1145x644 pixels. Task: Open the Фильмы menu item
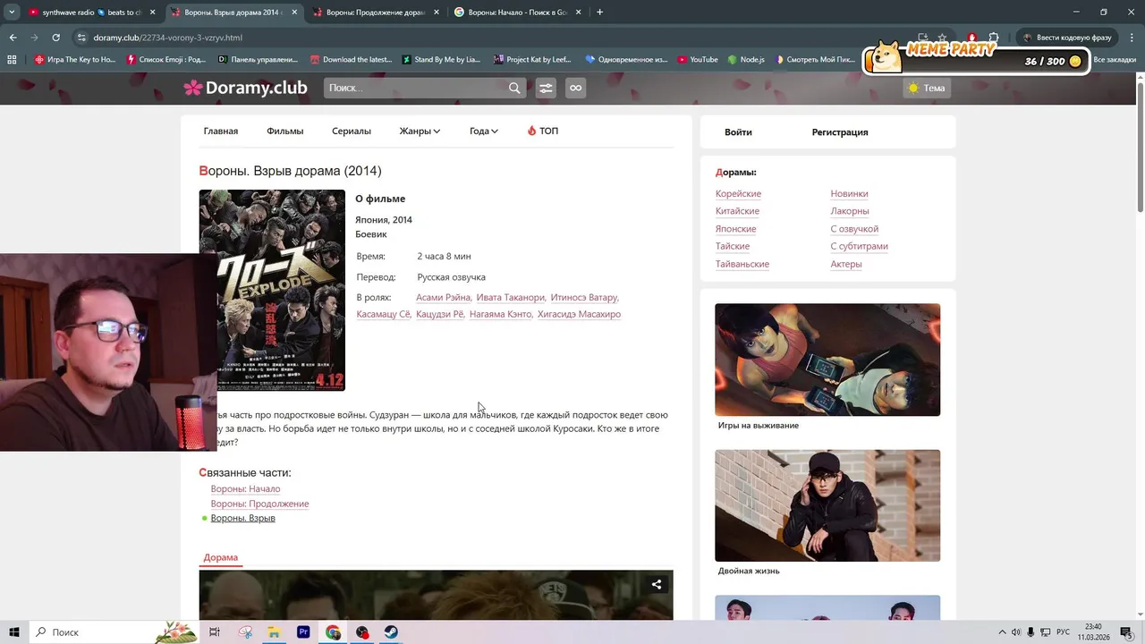click(284, 131)
